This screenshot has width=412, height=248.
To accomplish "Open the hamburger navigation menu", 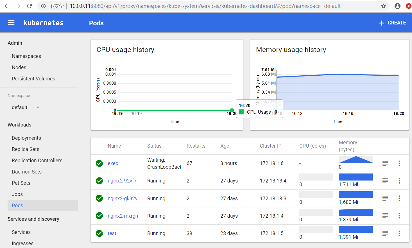I will coord(11,22).
